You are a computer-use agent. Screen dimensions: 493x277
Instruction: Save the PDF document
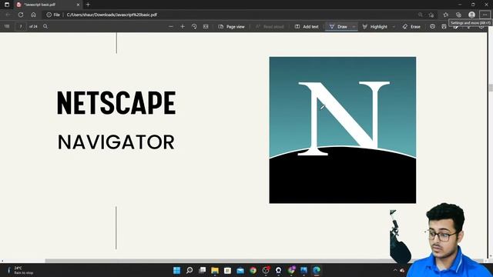[x=444, y=27]
